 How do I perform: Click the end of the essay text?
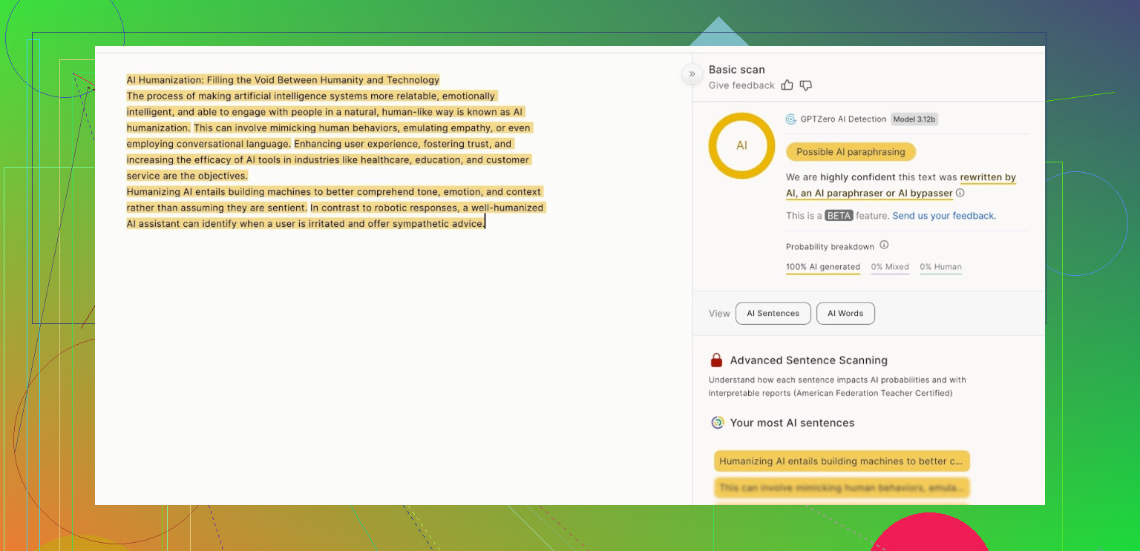484,223
